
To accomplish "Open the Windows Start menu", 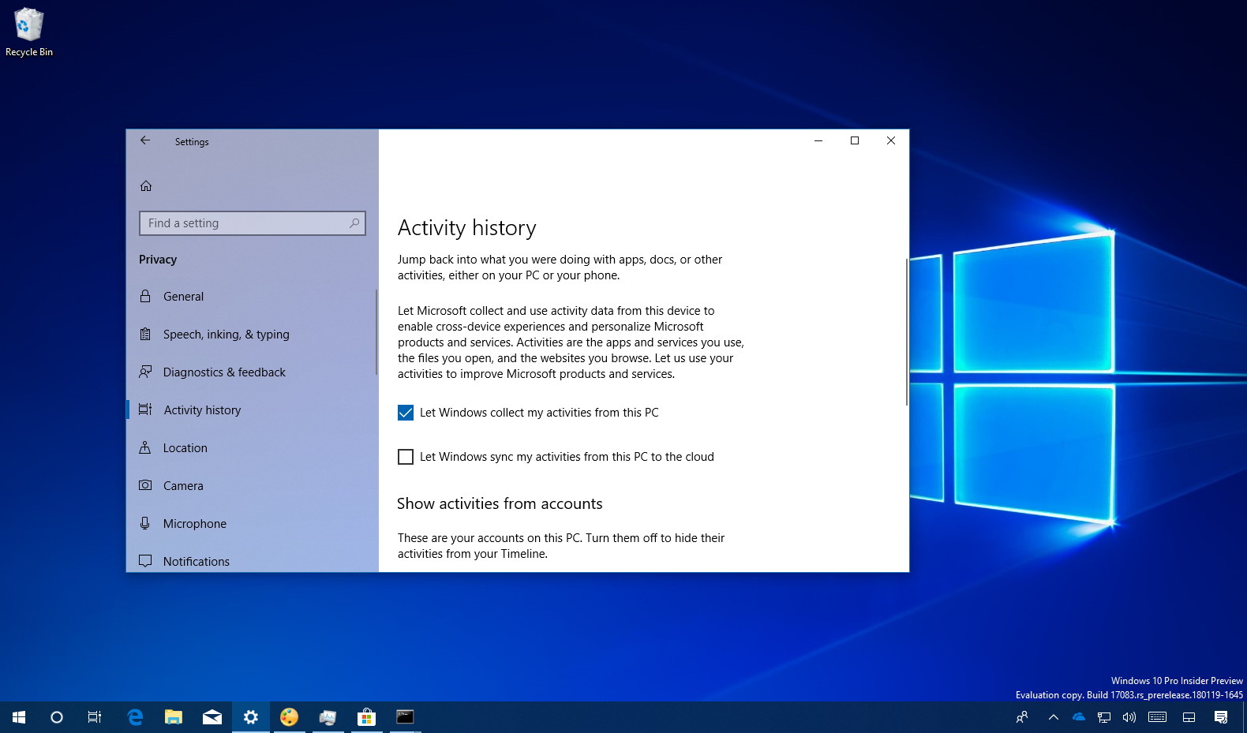I will click(x=19, y=717).
